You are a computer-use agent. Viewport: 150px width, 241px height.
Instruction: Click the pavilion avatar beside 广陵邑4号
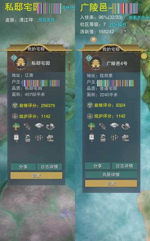(x=95, y=63)
